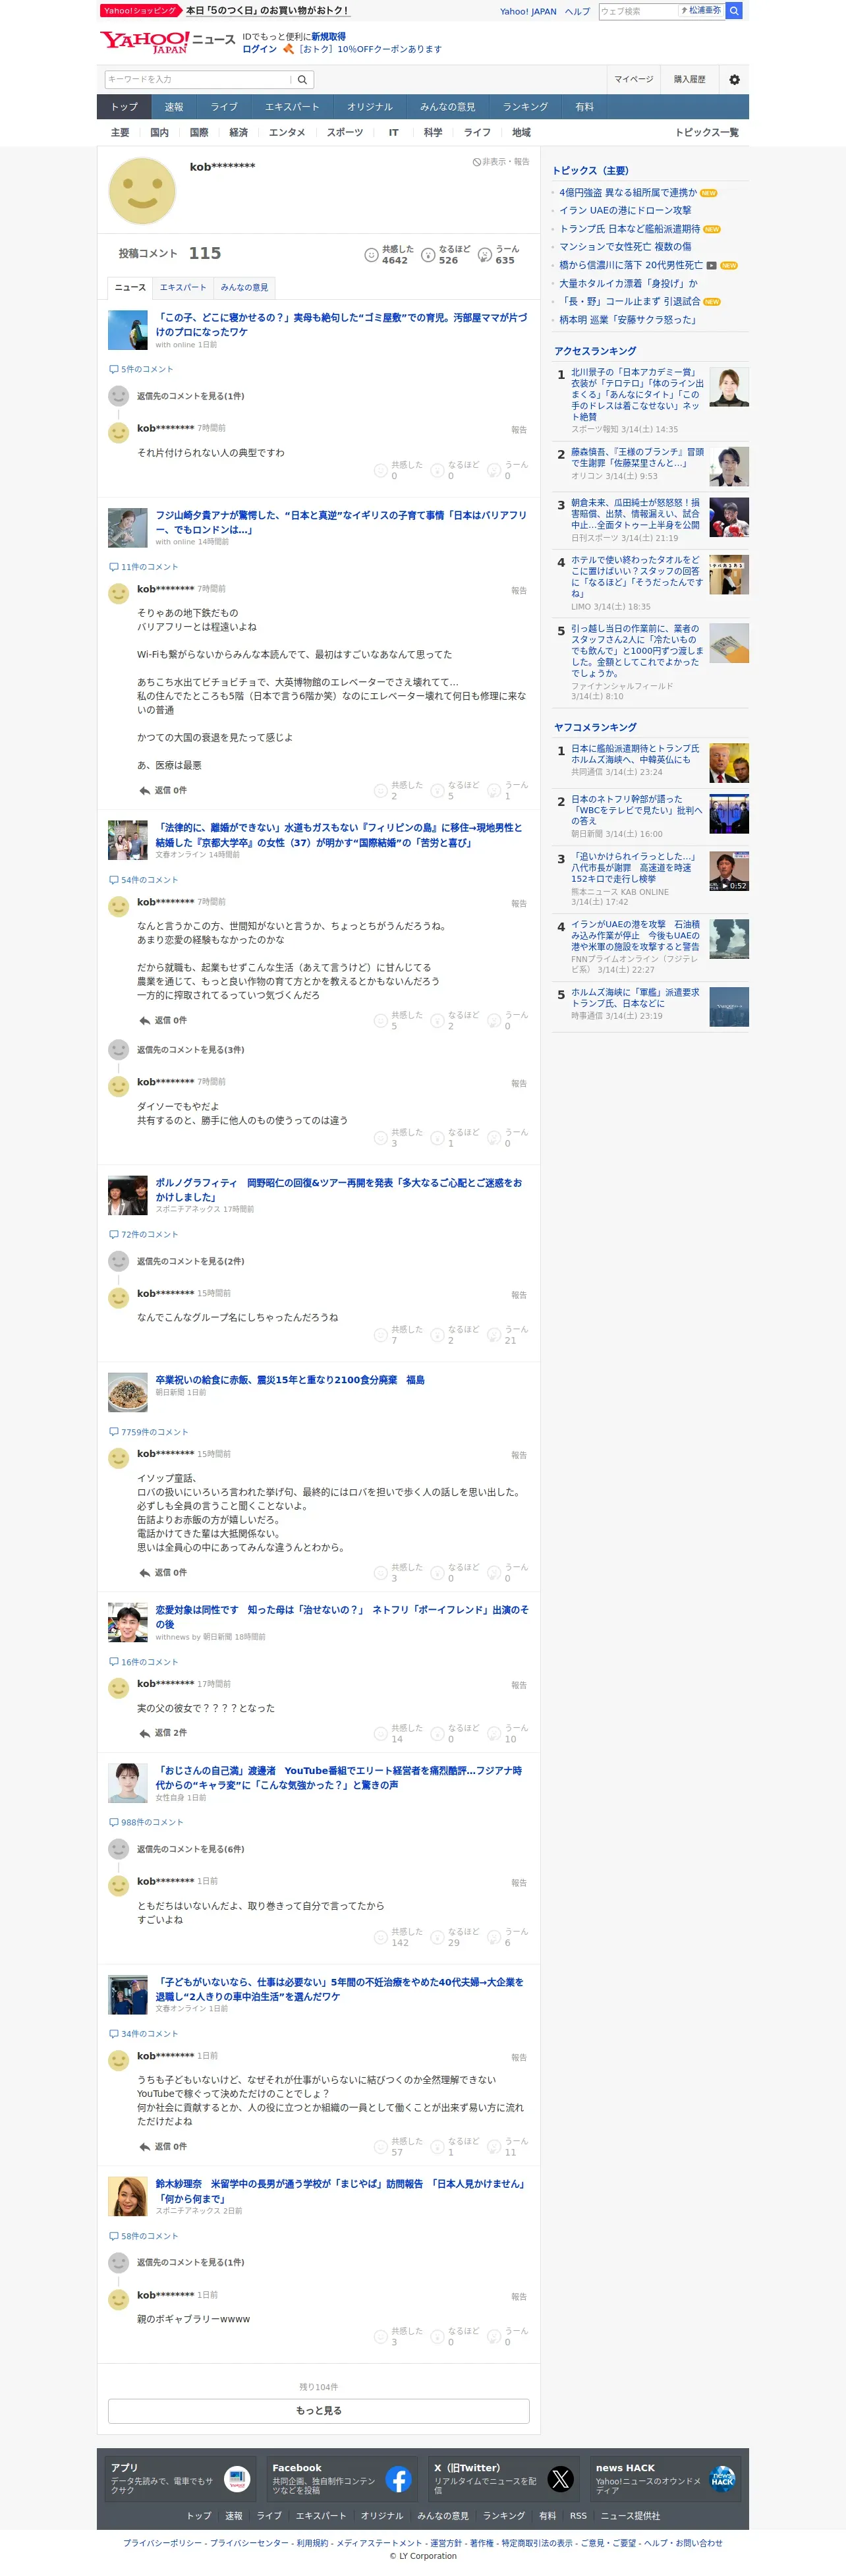This screenshot has height=2576, width=846.
Task: Report the それ片付けられない comment via 報告
Action: point(519,430)
